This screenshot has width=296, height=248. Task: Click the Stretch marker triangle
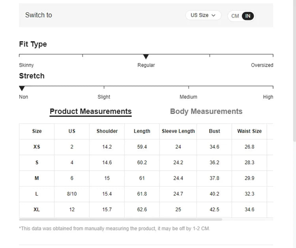(22, 89)
